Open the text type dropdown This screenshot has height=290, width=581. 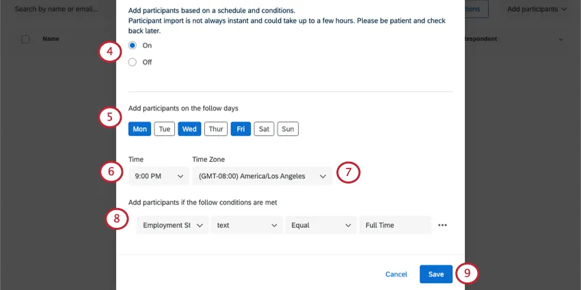246,225
